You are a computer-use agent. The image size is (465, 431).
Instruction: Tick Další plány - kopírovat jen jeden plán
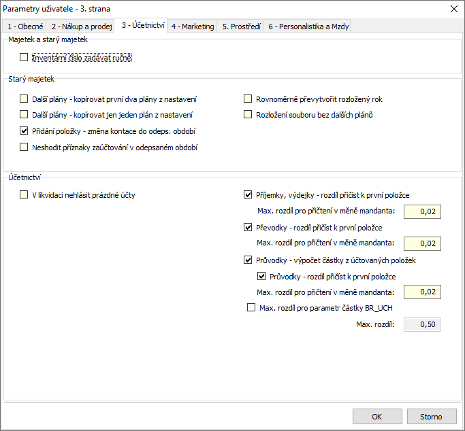[24, 115]
